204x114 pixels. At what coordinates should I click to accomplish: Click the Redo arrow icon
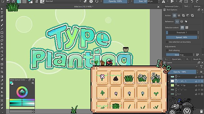(197, 1)
